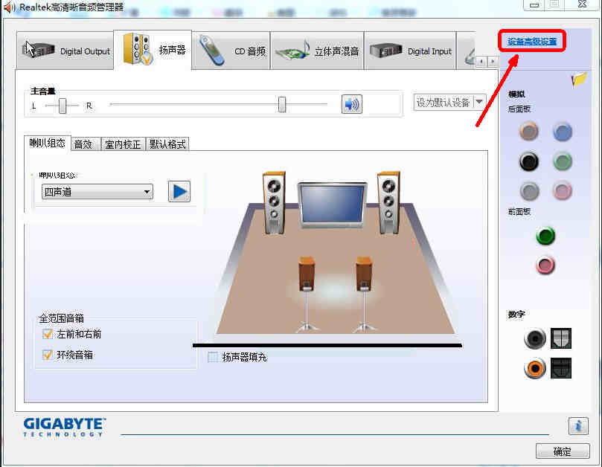Play the speaker configuration test
This screenshot has height=467, width=602.
179,191
